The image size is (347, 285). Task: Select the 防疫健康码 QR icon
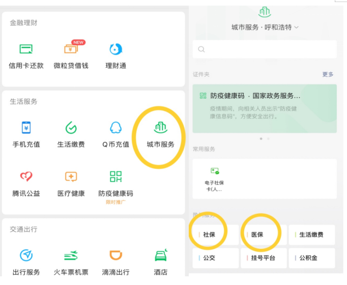[x=115, y=177]
